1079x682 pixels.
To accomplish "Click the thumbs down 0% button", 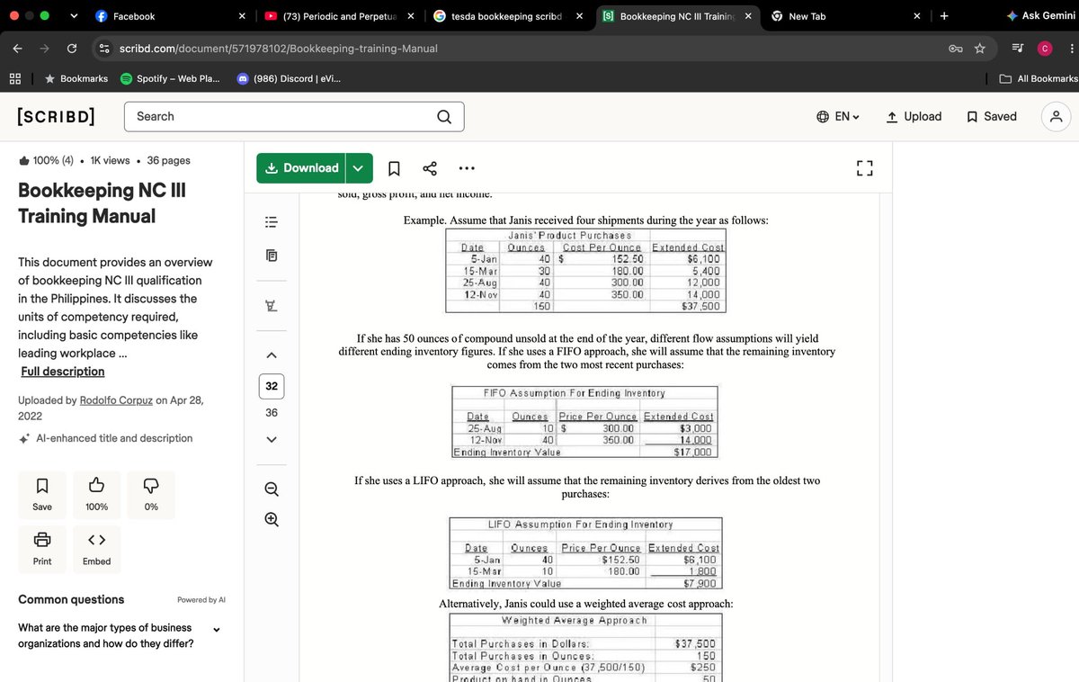I will 151,494.
